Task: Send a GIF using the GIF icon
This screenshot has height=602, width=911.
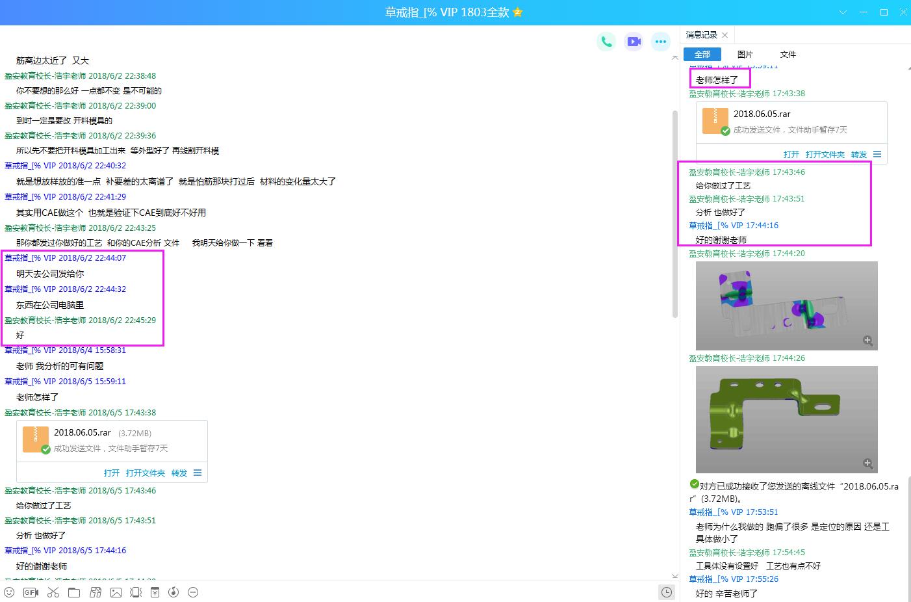Action: point(30,592)
